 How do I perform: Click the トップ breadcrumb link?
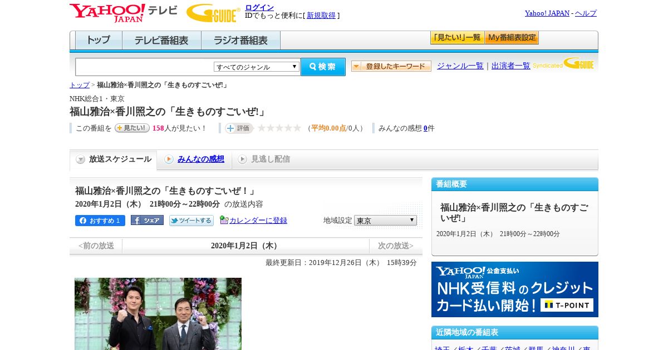pos(80,85)
